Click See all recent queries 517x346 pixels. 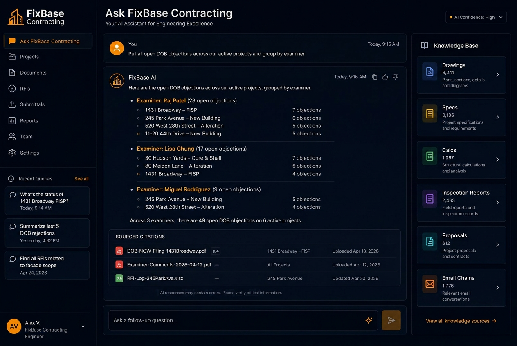(x=81, y=179)
